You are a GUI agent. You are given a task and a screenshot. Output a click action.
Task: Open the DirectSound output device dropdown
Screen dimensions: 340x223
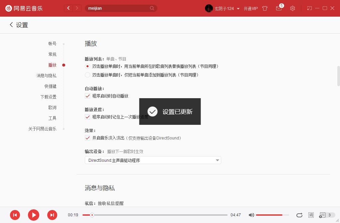point(153,160)
